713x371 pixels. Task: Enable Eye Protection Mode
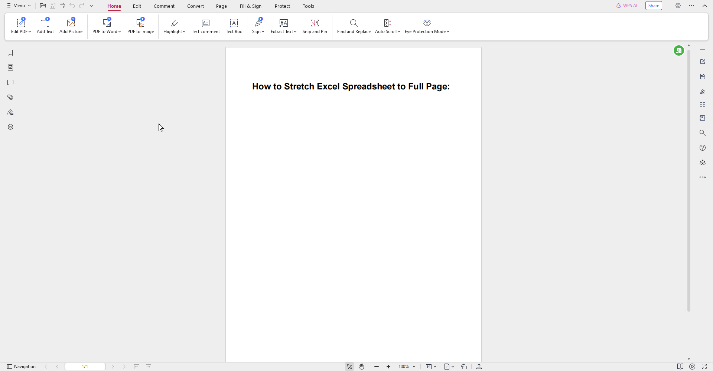(x=427, y=26)
